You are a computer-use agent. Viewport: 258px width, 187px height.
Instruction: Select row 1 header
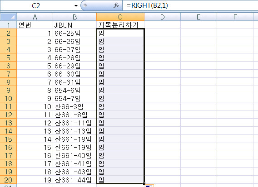pyautogui.click(x=8, y=25)
